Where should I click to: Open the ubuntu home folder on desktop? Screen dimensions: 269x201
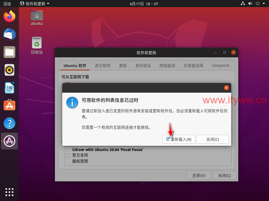(x=37, y=18)
